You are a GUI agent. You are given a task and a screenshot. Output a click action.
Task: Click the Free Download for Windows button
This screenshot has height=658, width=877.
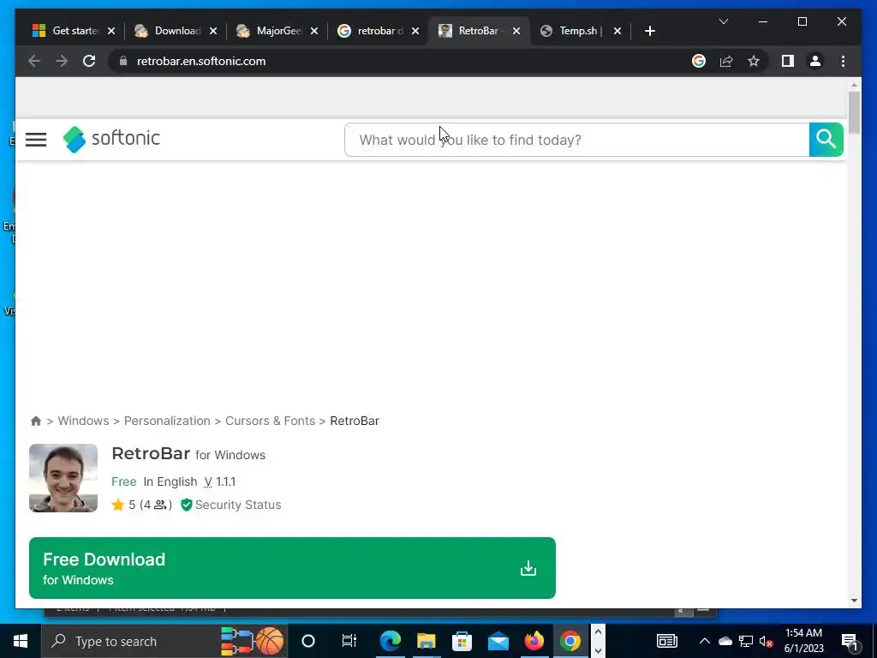click(x=292, y=568)
